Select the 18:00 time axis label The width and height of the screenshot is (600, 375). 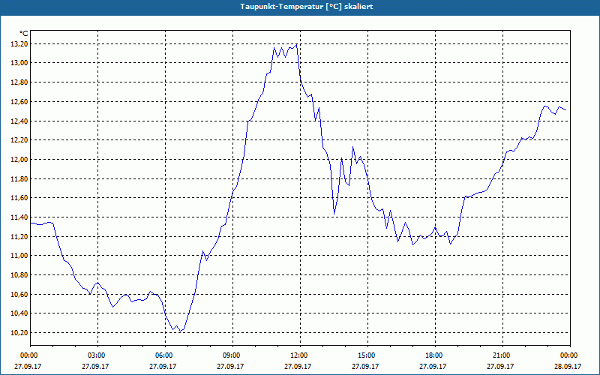(x=435, y=355)
